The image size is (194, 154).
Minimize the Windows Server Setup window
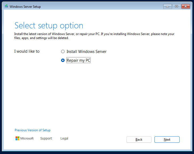167,6
